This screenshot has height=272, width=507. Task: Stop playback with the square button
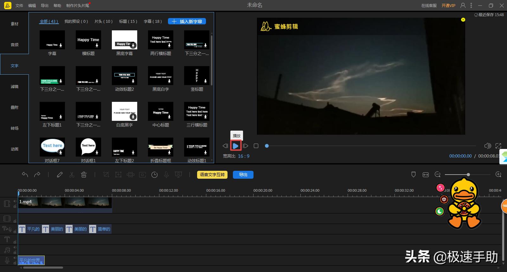pos(256,146)
